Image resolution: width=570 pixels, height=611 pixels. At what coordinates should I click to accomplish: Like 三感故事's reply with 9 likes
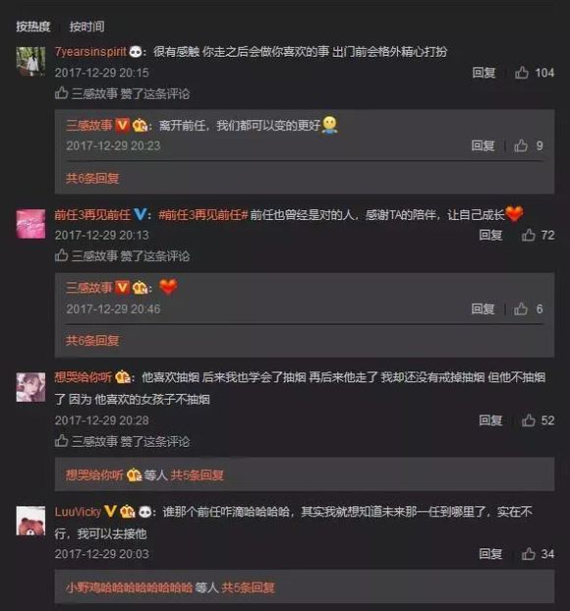point(521,145)
